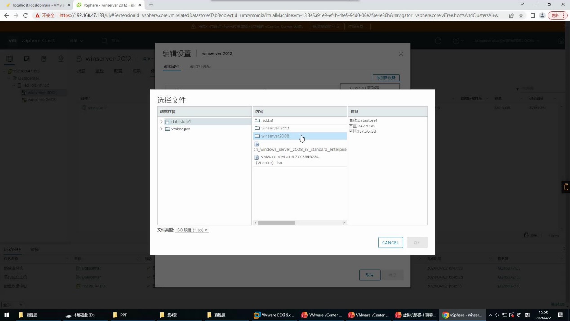
Task: Select winserver2008 VM in inventory tree
Action: (x=42, y=100)
